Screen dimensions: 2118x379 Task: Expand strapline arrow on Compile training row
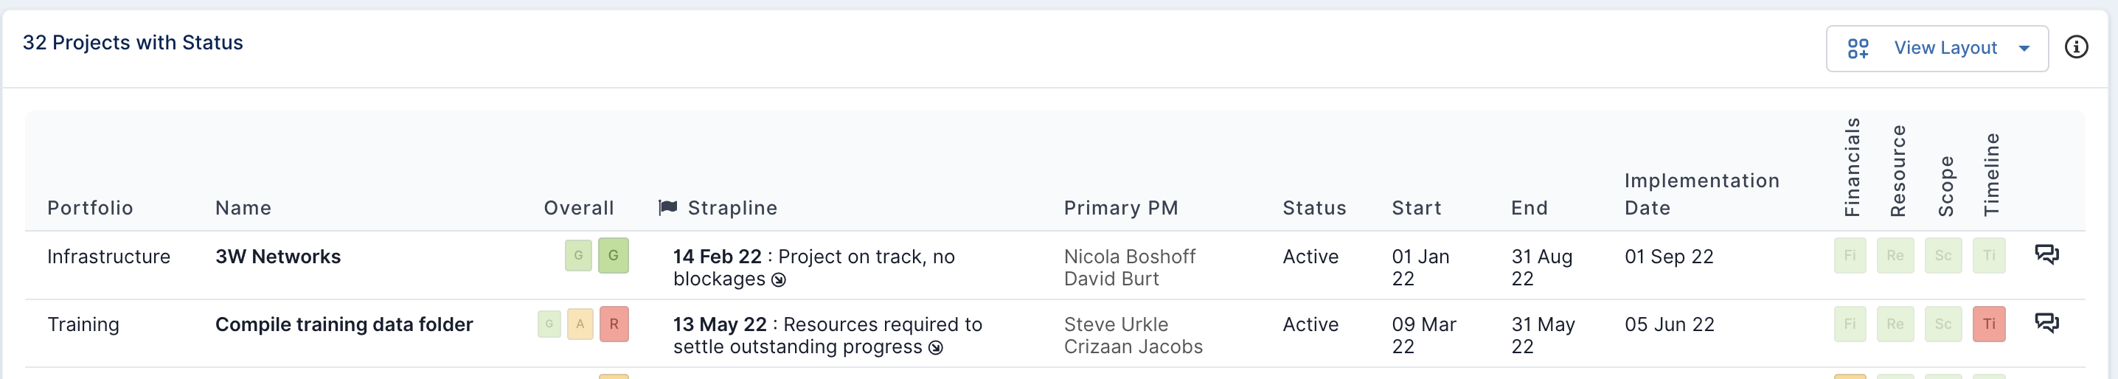tap(936, 349)
